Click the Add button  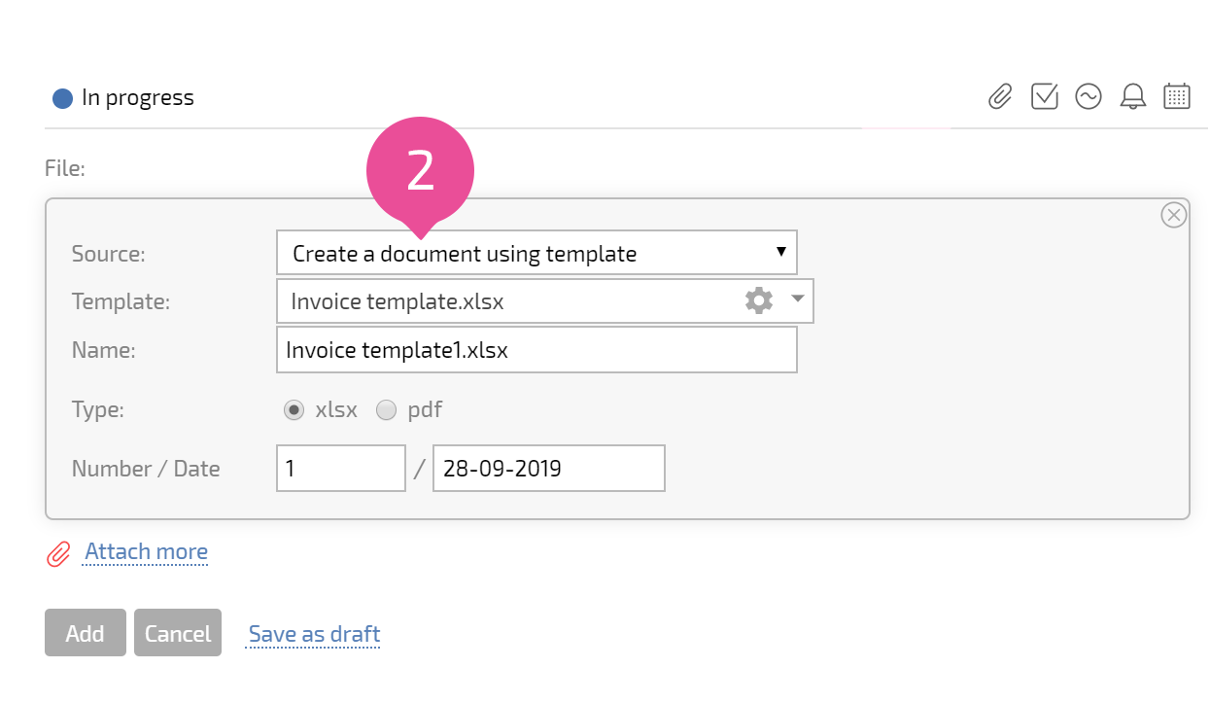[x=86, y=633]
